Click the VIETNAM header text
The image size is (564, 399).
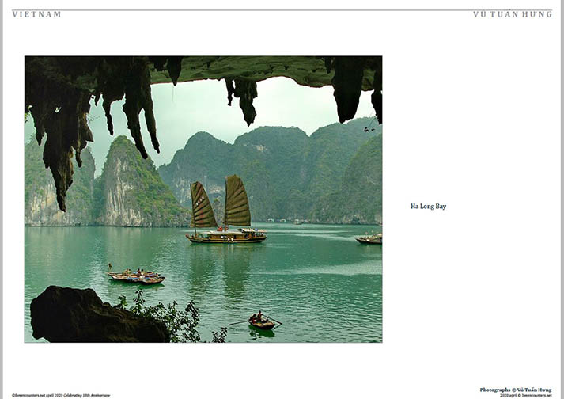pos(36,14)
